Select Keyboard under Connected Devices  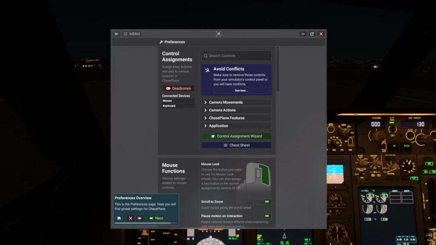click(178, 106)
